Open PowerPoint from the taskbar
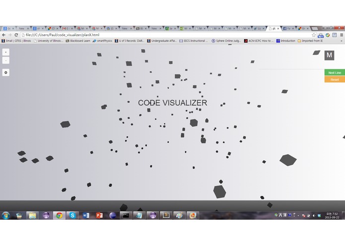The image size is (345, 245). [x=99, y=216]
